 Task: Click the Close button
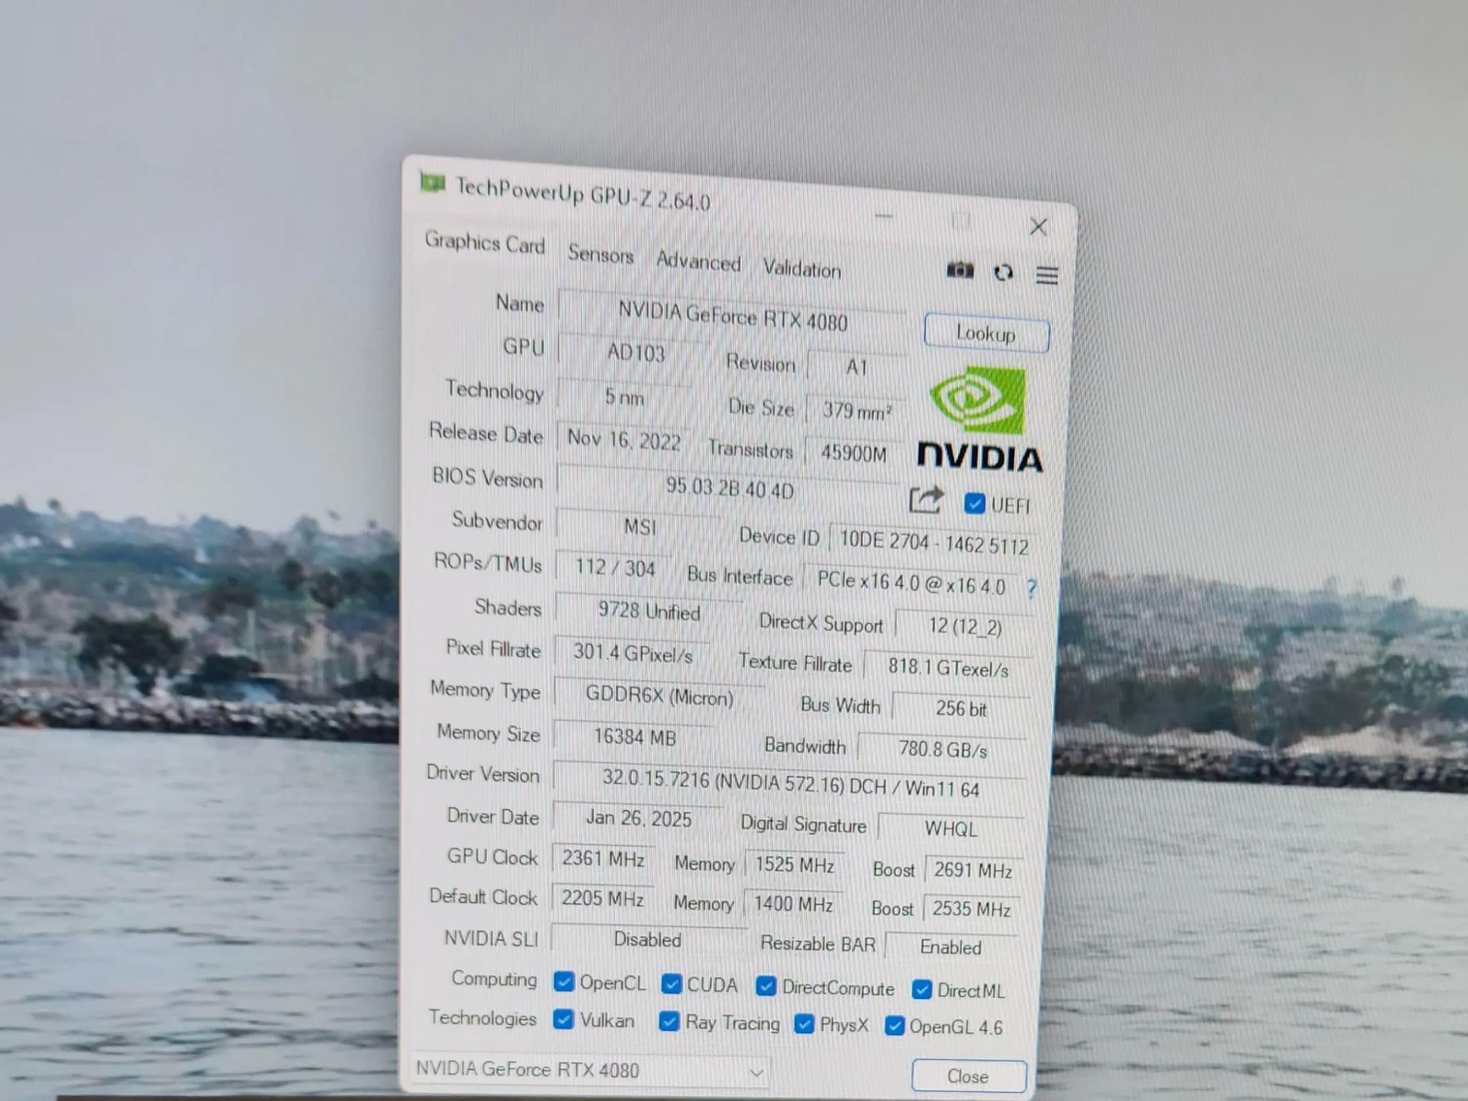point(968,1076)
